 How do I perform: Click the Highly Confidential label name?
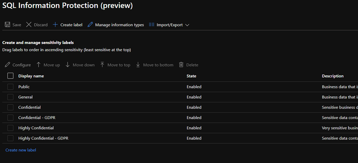36,128
